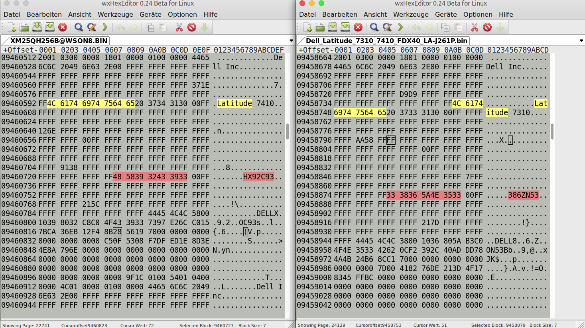
Task: Click Undo arrow in left window toolbar
Action: (x=121, y=27)
